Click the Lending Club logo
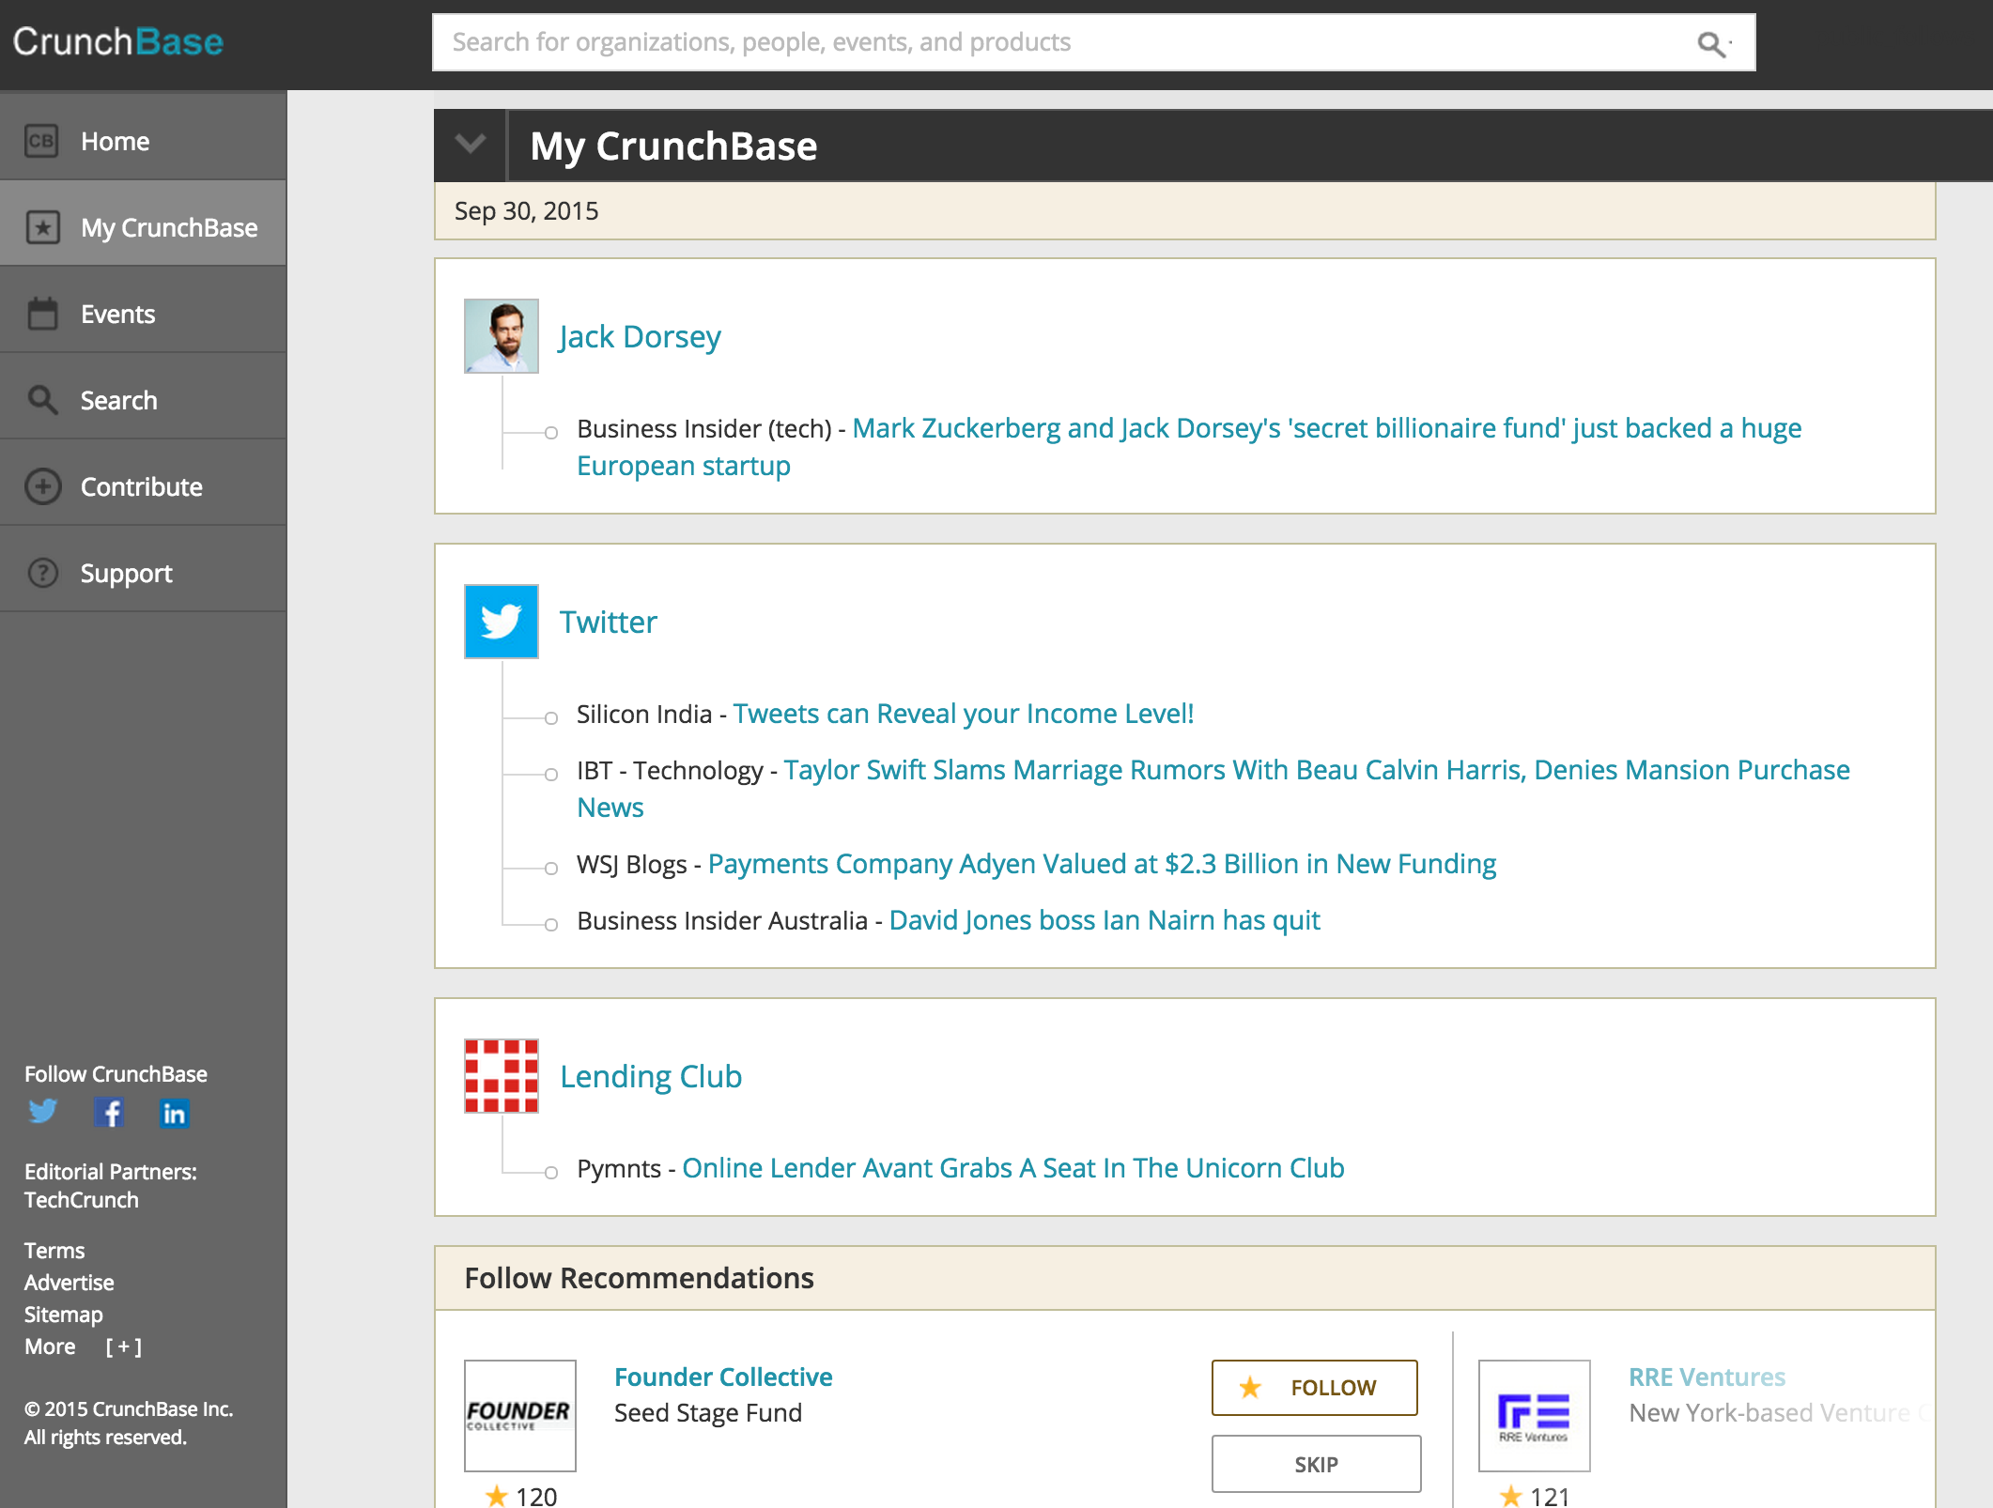 tap(502, 1076)
